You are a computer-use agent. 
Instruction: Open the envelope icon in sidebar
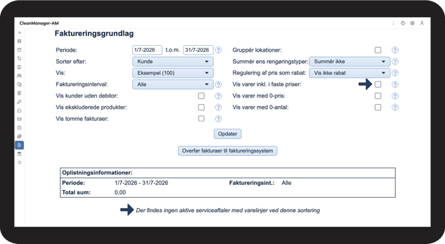click(19, 119)
